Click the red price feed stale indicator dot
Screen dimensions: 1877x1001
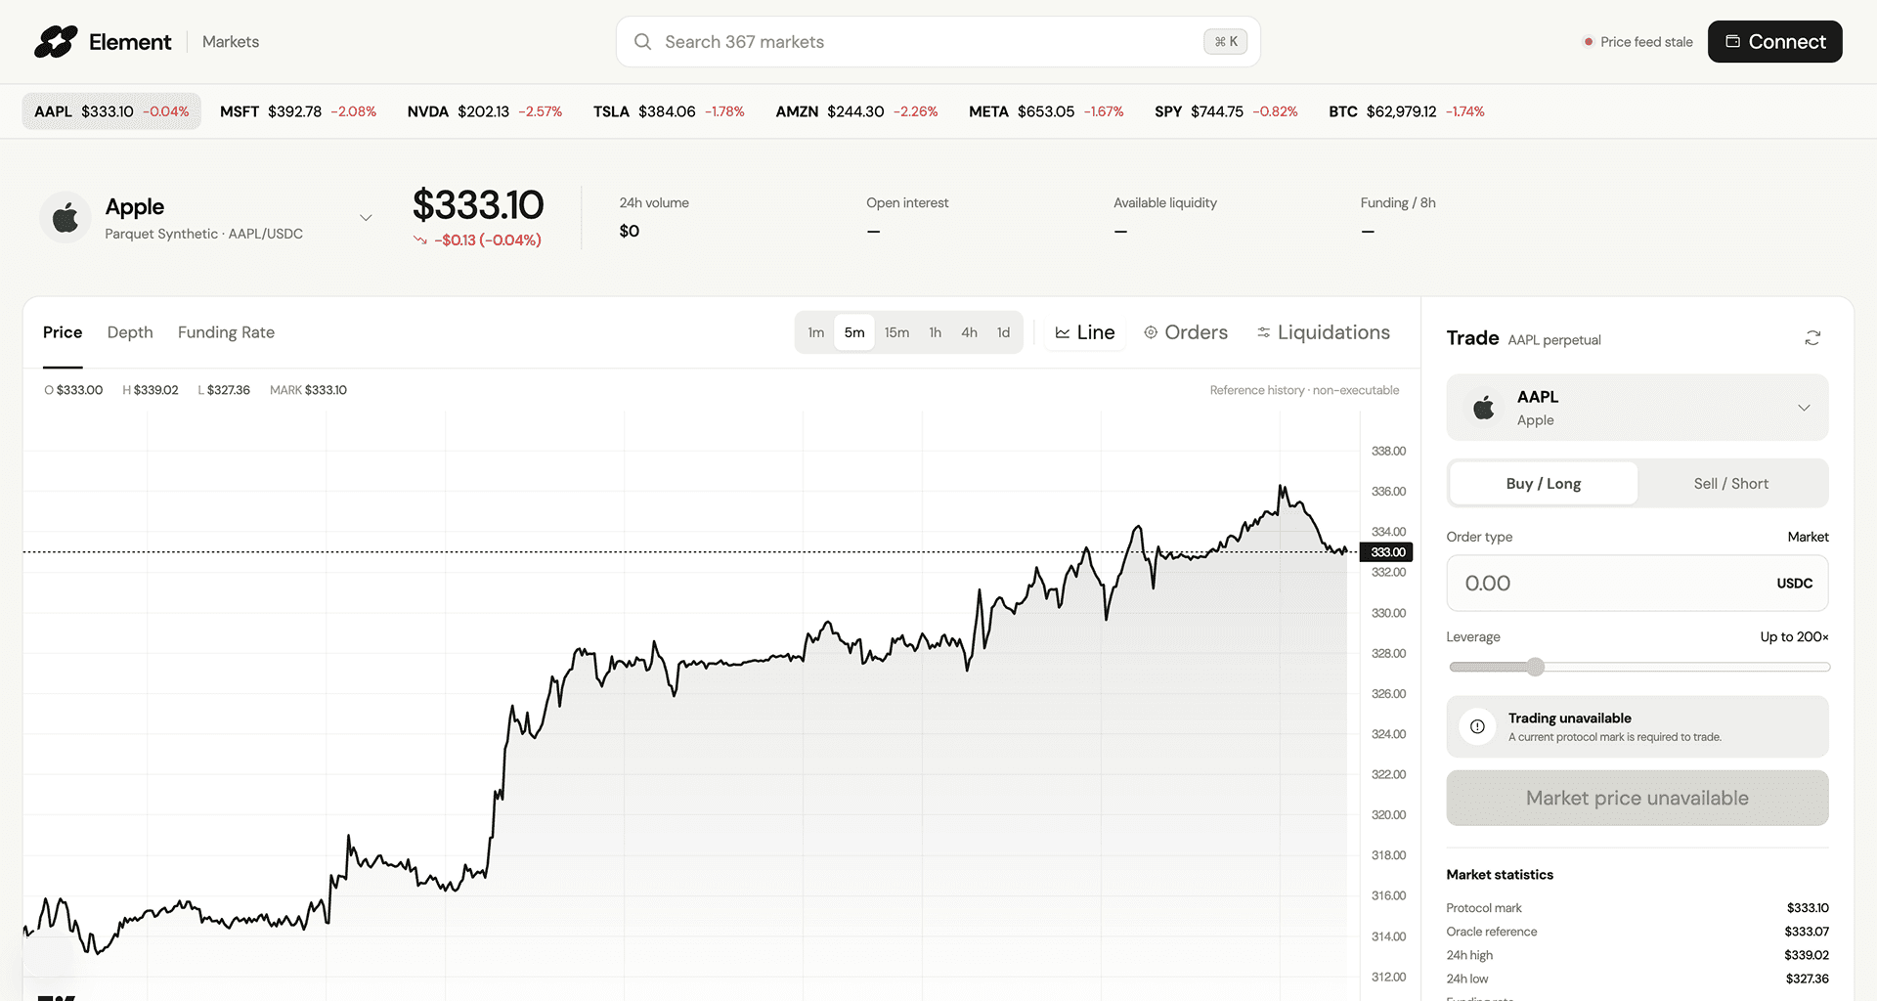[1588, 42]
